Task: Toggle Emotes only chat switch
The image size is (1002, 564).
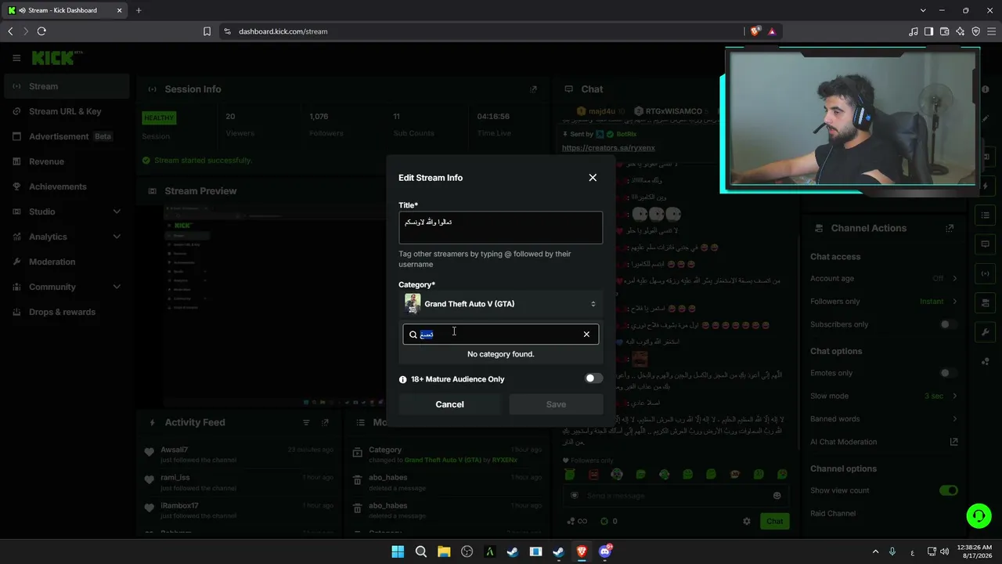Action: click(x=949, y=373)
